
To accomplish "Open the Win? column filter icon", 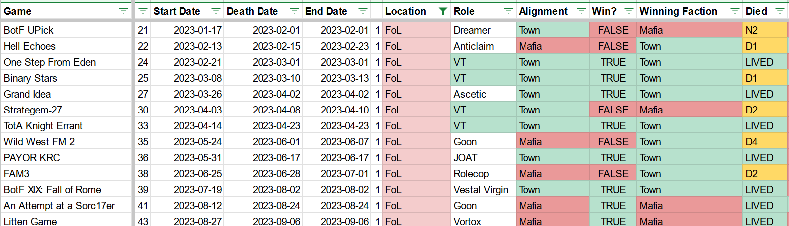I will click(x=629, y=11).
